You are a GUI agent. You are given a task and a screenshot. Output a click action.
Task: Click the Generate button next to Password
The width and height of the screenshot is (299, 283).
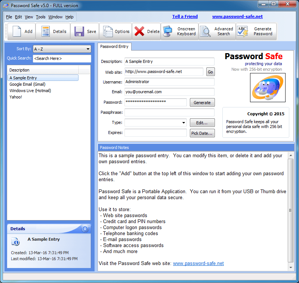202,103
